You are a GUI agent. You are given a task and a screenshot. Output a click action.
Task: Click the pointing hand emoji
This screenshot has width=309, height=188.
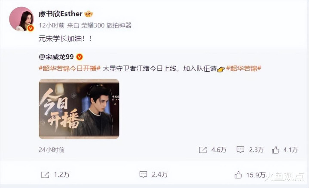(x=221, y=69)
